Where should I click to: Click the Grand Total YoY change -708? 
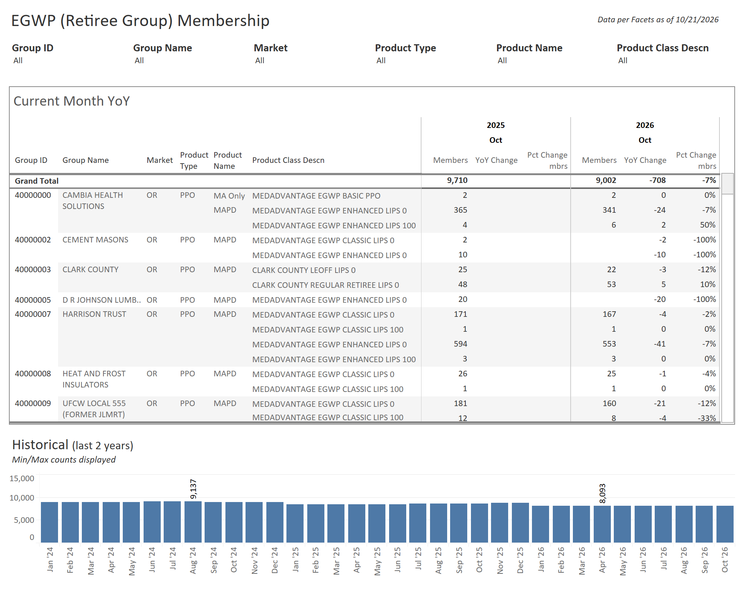coord(658,180)
